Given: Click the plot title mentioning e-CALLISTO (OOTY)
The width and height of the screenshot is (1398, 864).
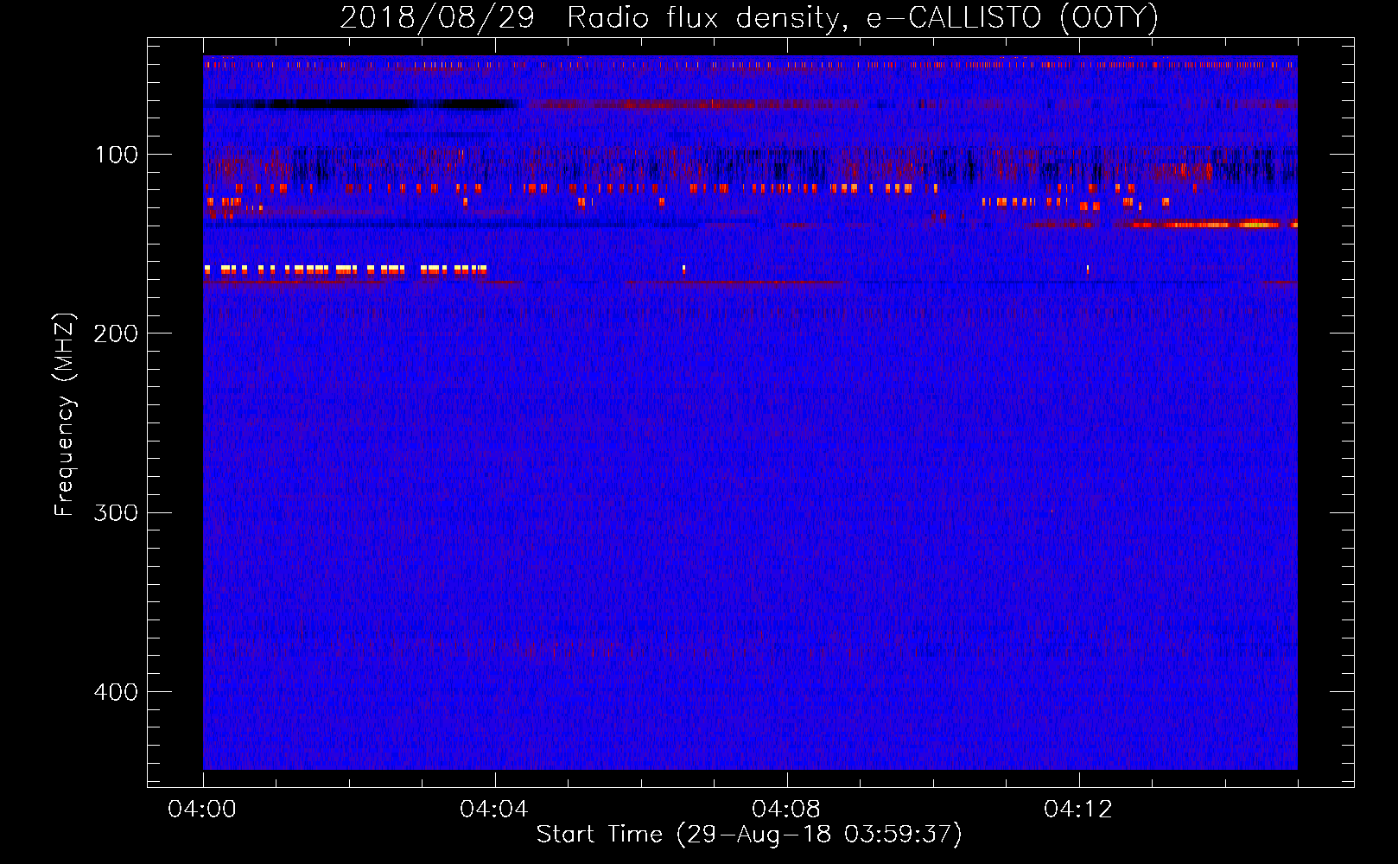Looking at the screenshot, I should (749, 18).
